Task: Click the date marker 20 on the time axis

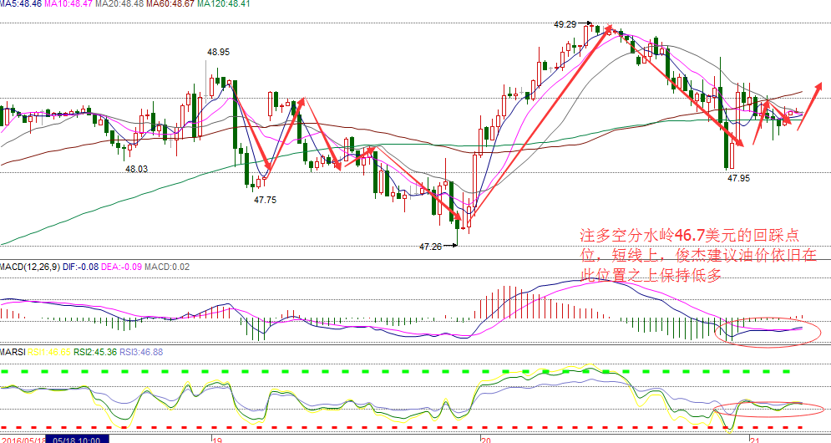Action: coord(487,440)
